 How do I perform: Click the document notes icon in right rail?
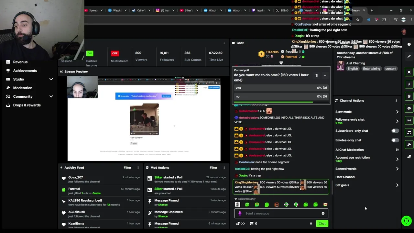[x=409, y=96]
